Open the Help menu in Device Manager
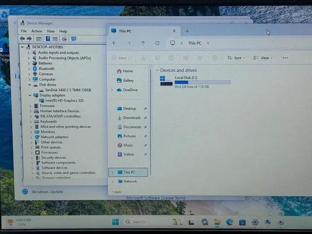This screenshot has height=234, width=312. [x=63, y=31]
